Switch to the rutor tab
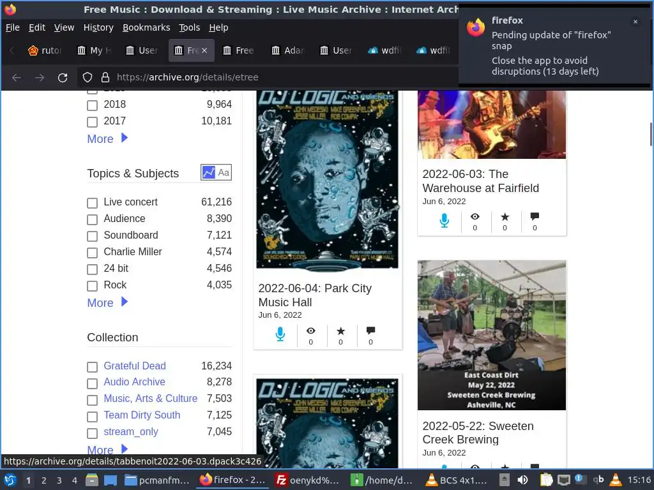 click(46, 50)
